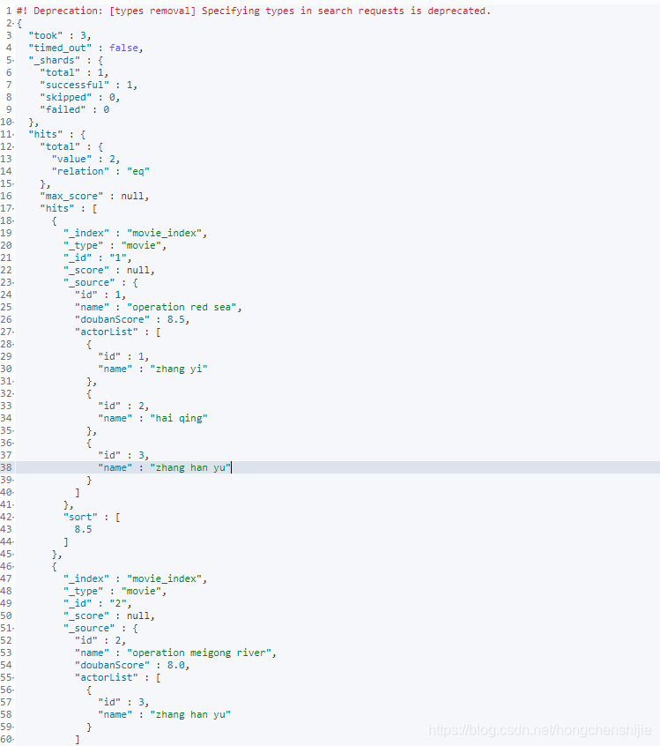
Task: Fold actor object starting at line 36
Action: point(13,443)
